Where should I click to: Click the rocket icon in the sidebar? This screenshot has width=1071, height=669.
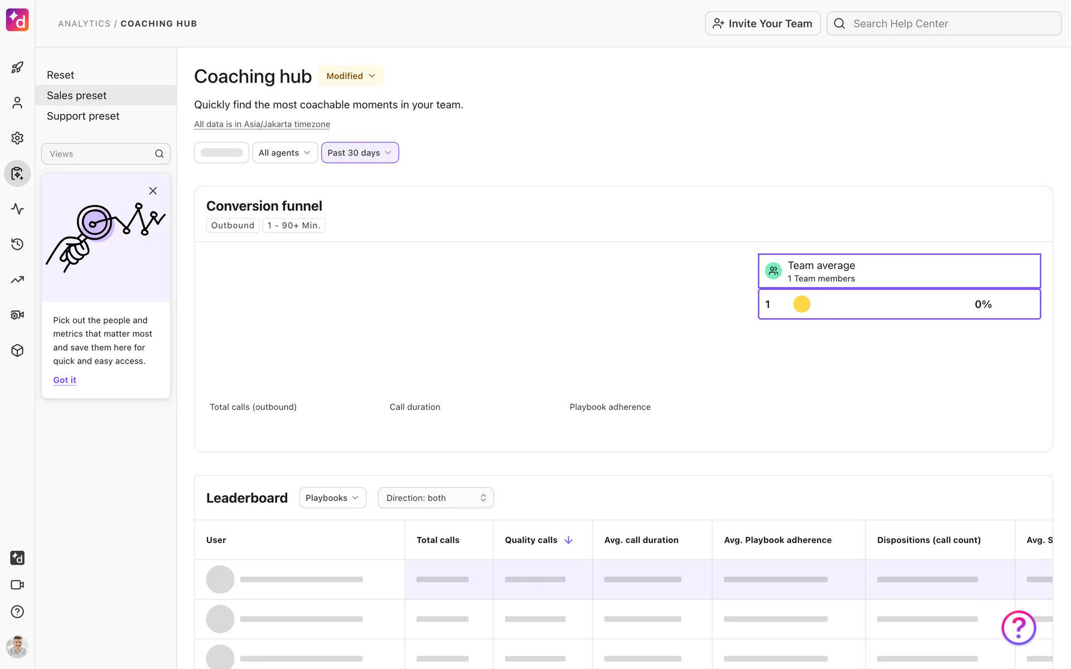click(17, 67)
